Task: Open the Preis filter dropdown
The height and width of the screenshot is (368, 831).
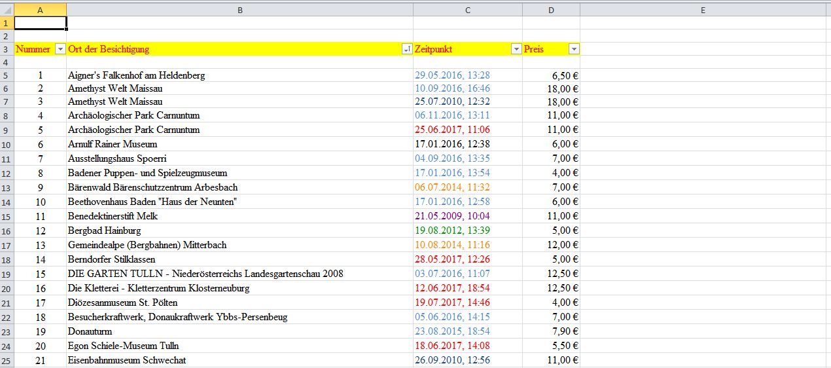Action: (574, 49)
